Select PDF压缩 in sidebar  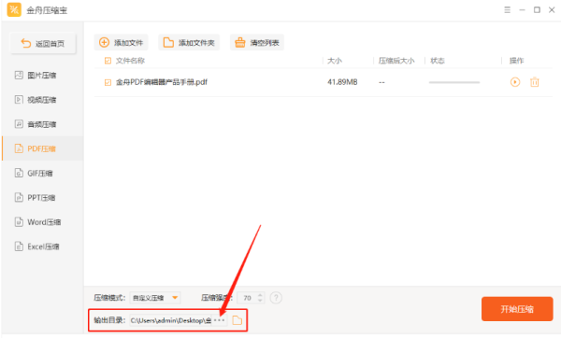43,148
